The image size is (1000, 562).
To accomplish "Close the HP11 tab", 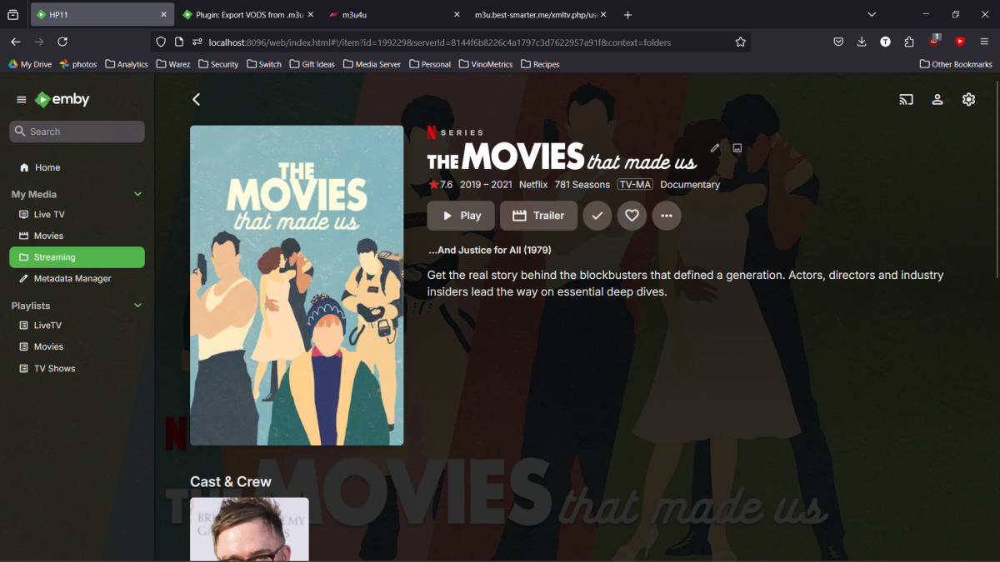I will pos(164,15).
